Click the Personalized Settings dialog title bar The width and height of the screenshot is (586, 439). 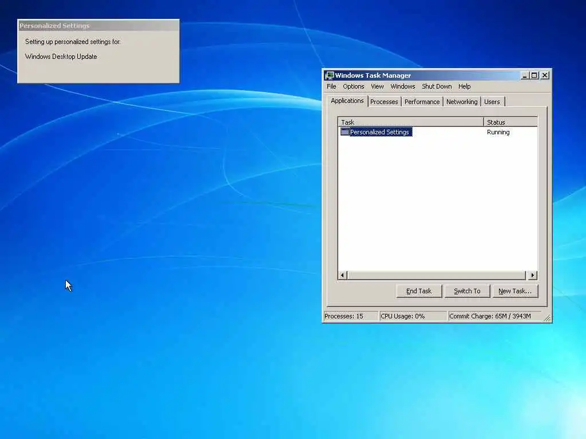(98, 26)
